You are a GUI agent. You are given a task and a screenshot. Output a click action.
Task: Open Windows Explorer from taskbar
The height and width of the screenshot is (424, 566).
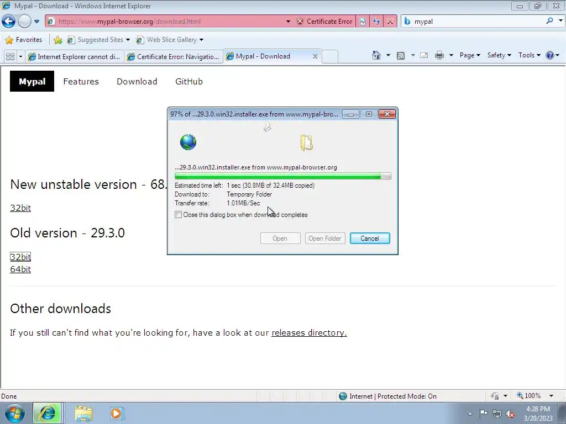pos(83,414)
